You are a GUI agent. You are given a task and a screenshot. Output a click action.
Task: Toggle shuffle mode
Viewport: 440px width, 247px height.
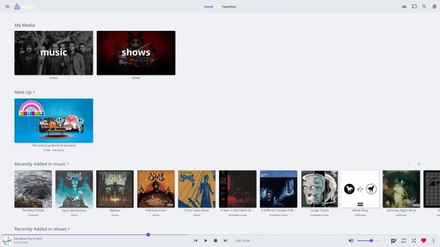pyautogui.click(x=413, y=241)
